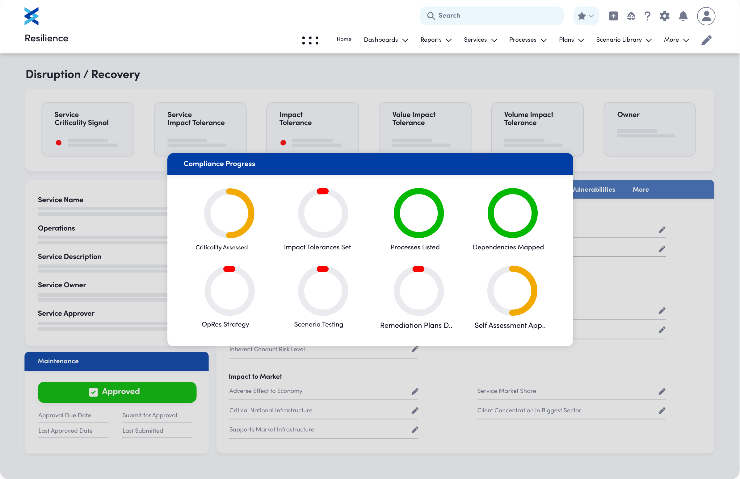This screenshot has height=479, width=740.
Task: Click the Approved status button
Action: 117,392
